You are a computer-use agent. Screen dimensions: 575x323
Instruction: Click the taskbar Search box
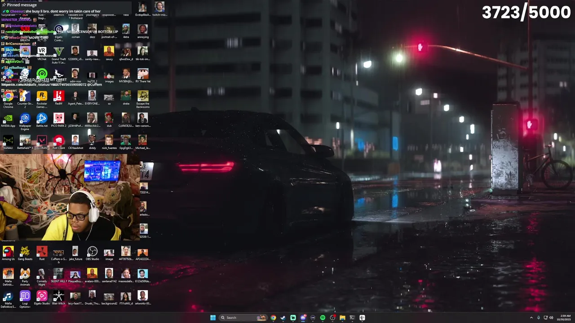[243, 318]
